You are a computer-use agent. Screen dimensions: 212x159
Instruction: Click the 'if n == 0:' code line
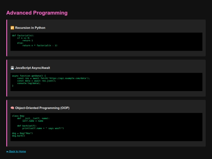pos(24,38)
